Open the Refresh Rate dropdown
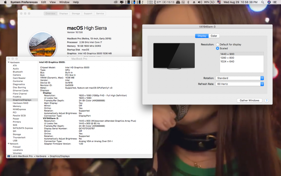Viewport: 281px width, 176px height. pyautogui.click(x=240, y=84)
